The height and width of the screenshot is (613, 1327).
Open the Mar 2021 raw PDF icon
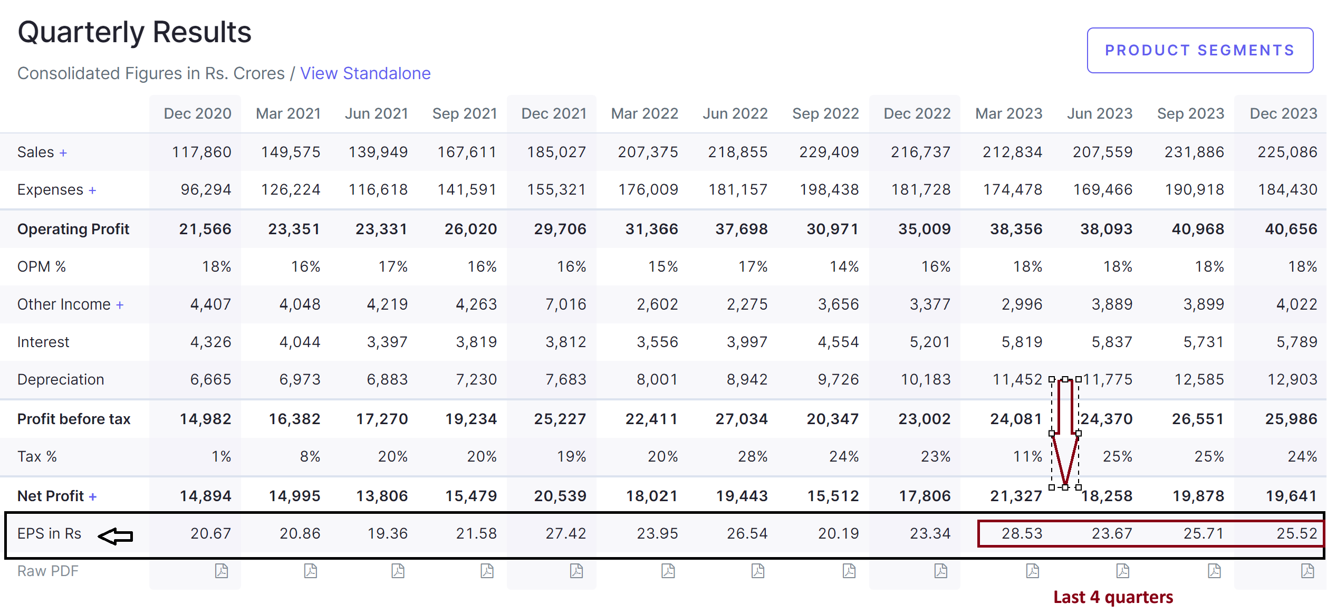point(311,571)
